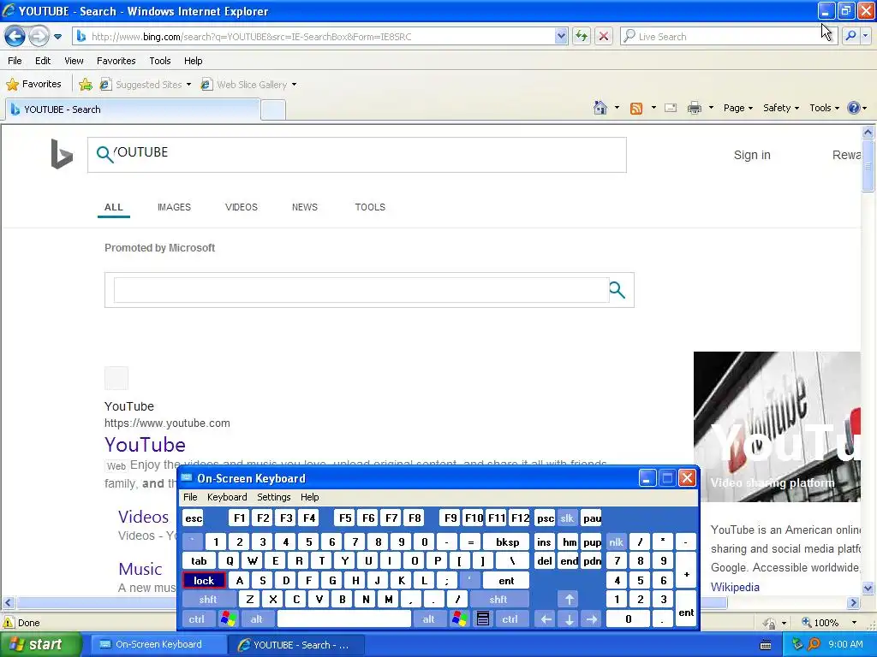877x657 pixels.
Task: Open search provider dropdown arrow
Action: 865,36
